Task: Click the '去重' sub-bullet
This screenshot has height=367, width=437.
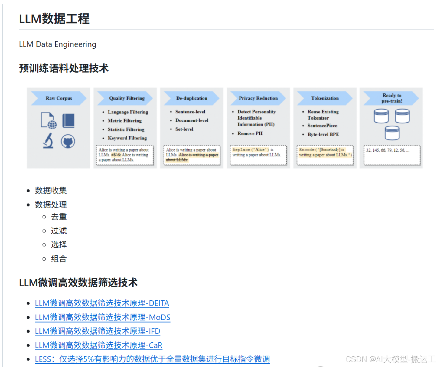Action: click(59, 217)
